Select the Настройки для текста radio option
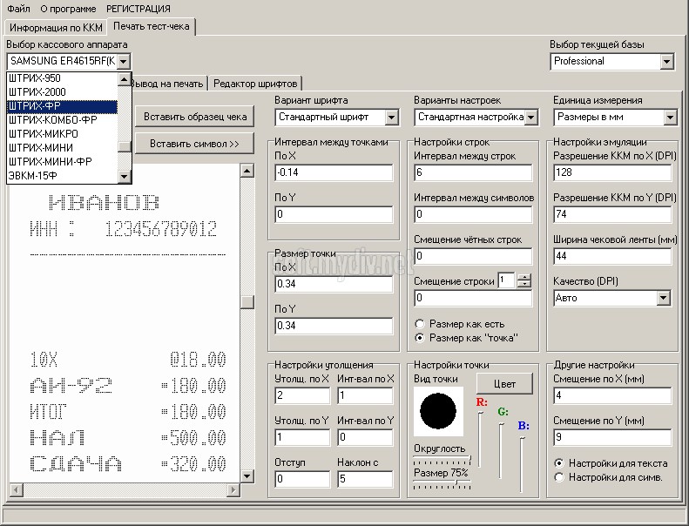Viewport: 689px width, 526px height. pos(559,463)
